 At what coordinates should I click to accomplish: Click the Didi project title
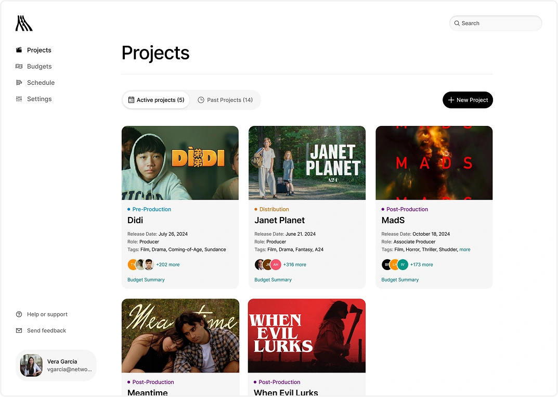[x=135, y=221]
